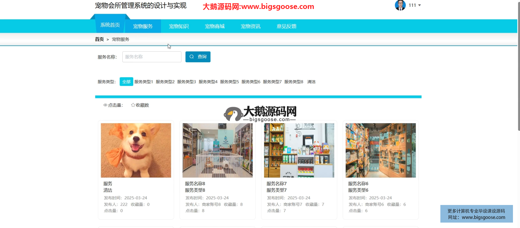Click the 宠物会所管理系统的设计与实现 site title
520x228 pixels.
(141, 6)
